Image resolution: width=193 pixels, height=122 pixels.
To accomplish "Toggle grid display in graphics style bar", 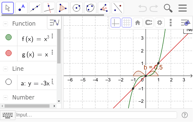I will coord(127,23).
